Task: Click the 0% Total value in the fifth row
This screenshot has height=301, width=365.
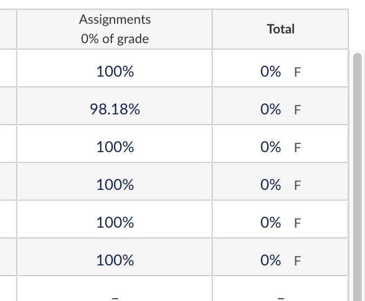Action: pyautogui.click(x=270, y=223)
